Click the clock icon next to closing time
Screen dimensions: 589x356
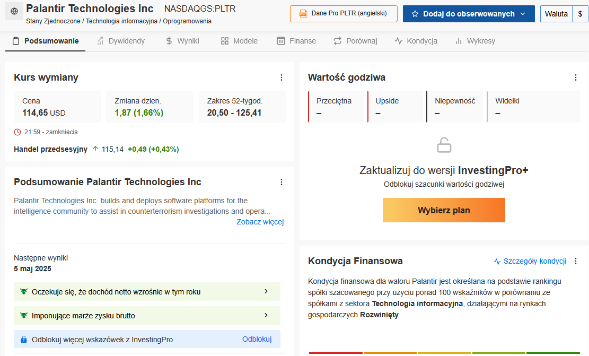(x=17, y=132)
